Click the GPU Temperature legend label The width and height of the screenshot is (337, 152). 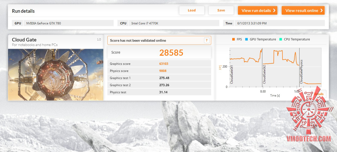click(263, 39)
